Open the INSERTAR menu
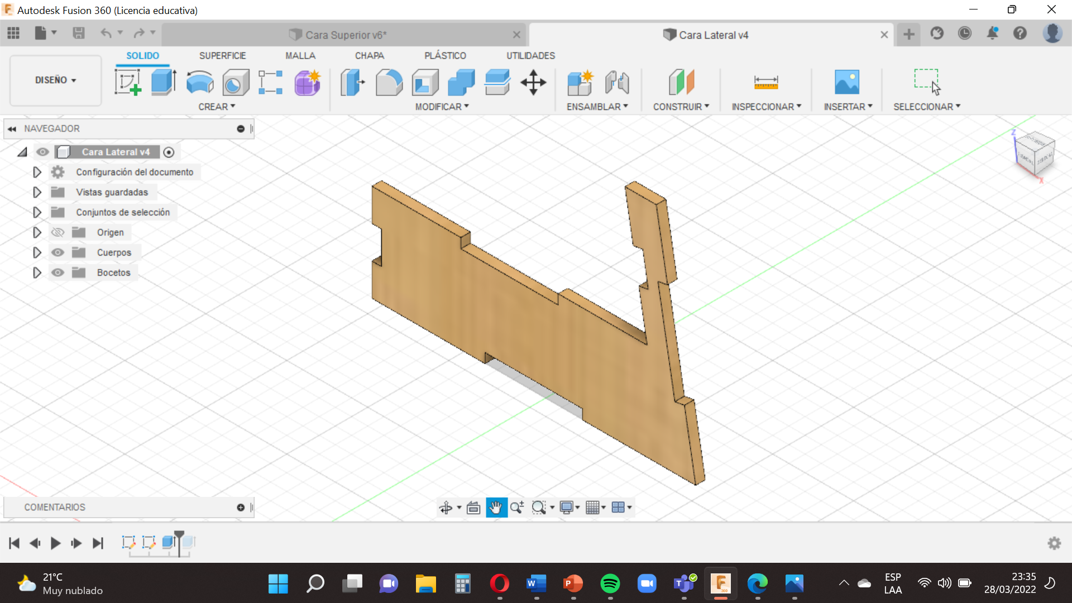 point(848,107)
